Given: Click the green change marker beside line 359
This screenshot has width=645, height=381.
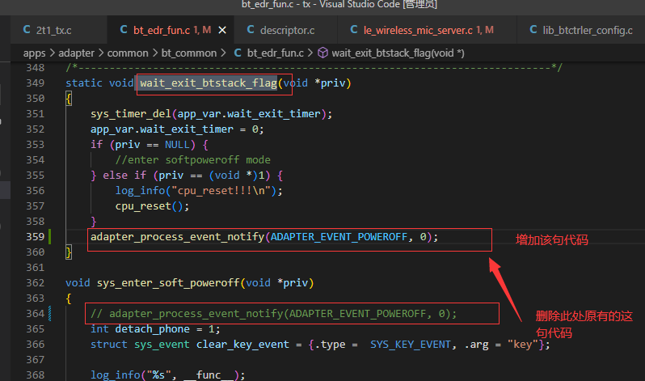Looking at the screenshot, I should tap(50, 236).
